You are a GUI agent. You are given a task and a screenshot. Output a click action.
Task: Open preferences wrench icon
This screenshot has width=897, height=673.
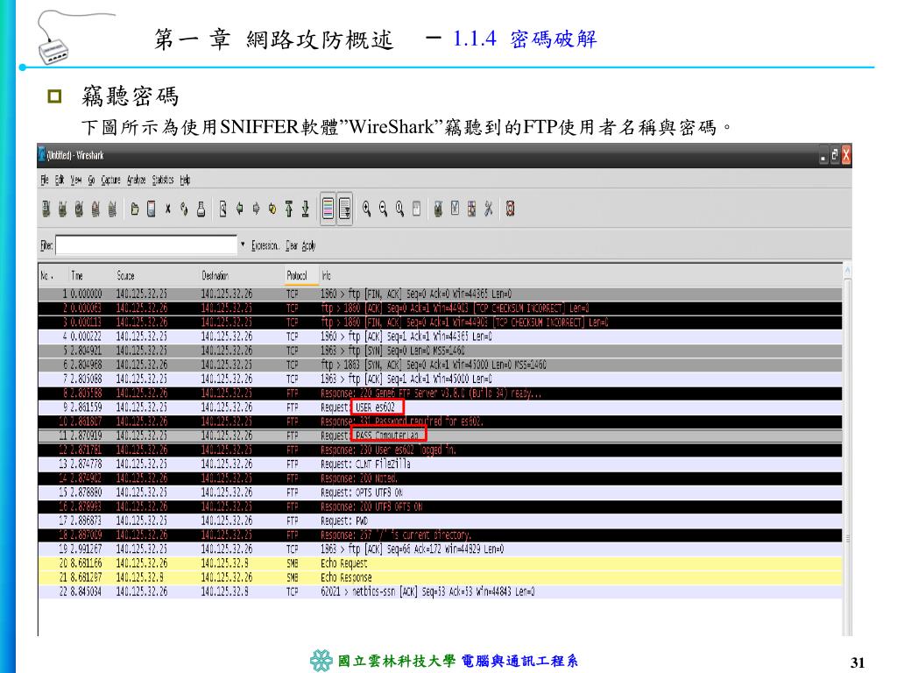pos(488,209)
